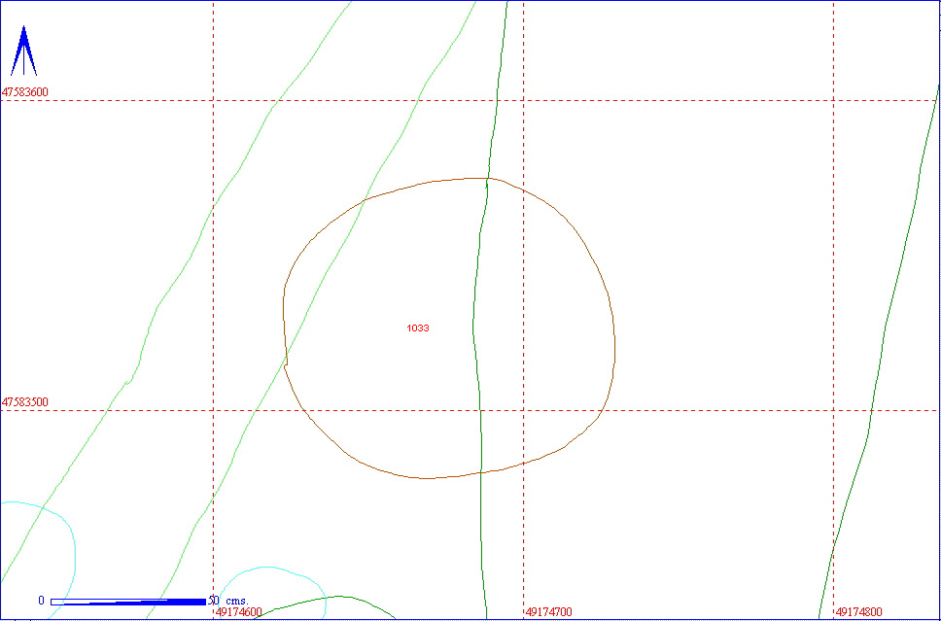Image resolution: width=941 pixels, height=621 pixels.
Task: Click the blue north arrow symbol
Action: tap(23, 51)
